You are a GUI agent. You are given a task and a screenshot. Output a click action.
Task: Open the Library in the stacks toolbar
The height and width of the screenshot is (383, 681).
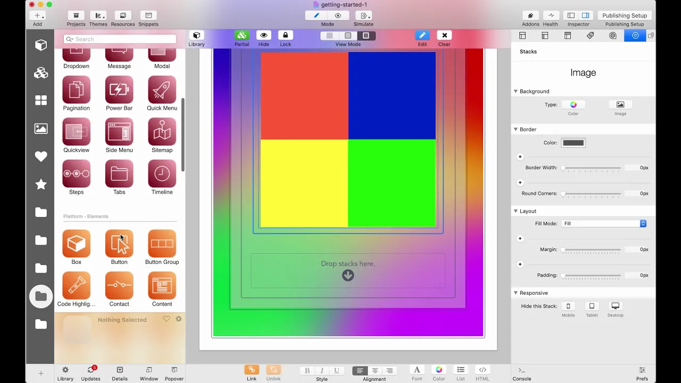(x=196, y=36)
